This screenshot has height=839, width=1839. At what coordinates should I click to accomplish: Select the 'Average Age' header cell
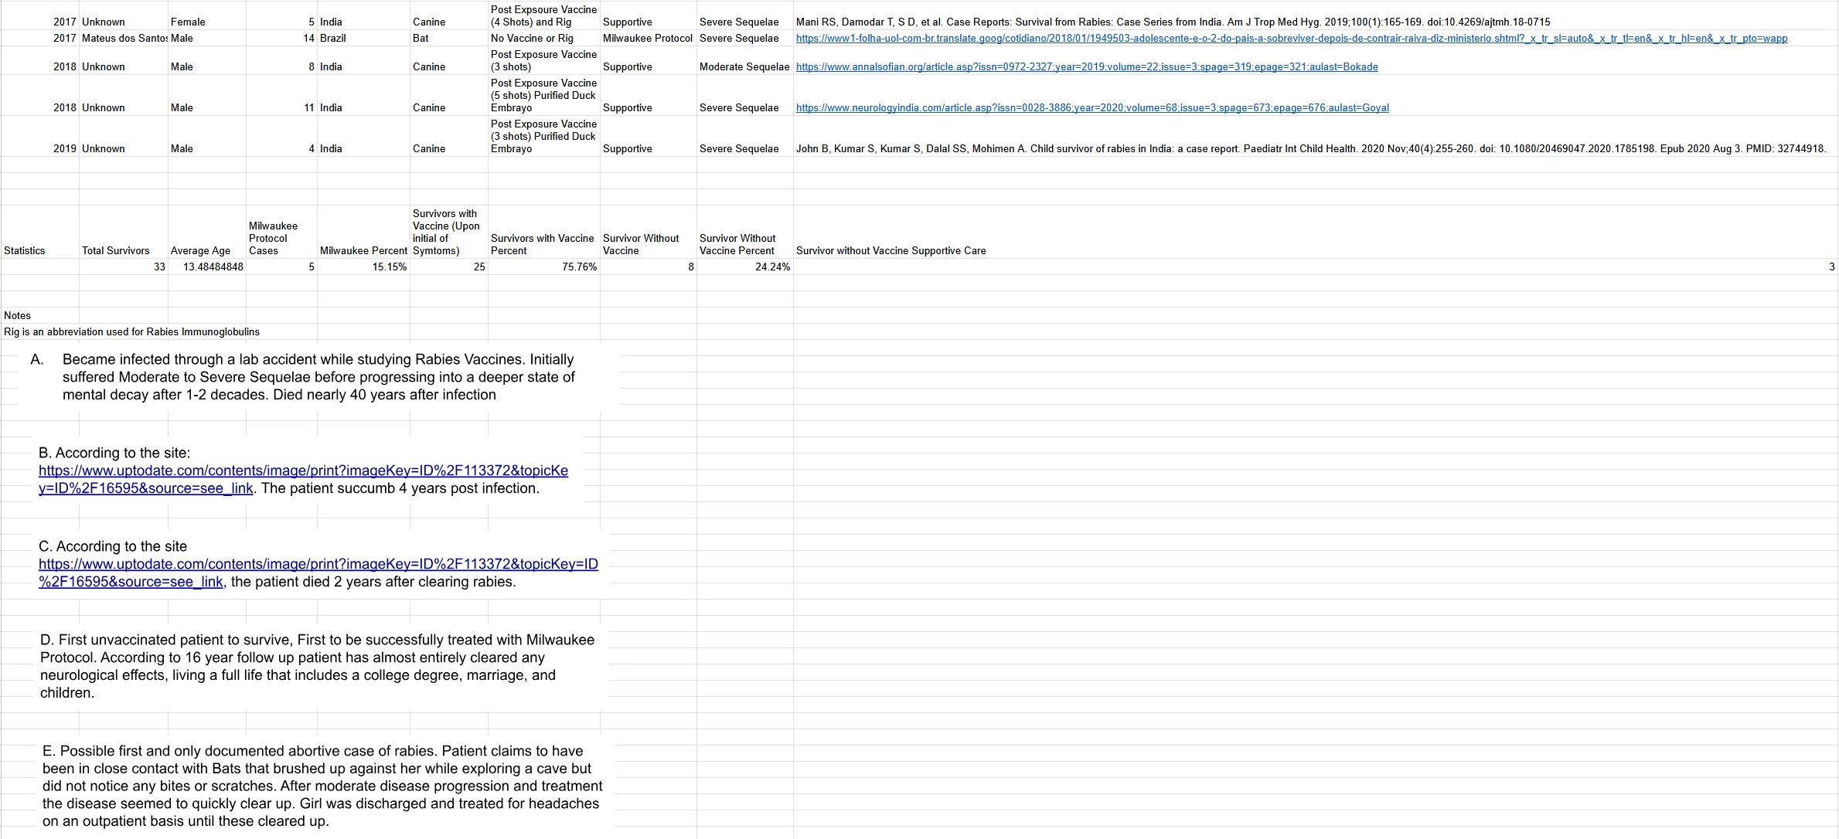(206, 232)
